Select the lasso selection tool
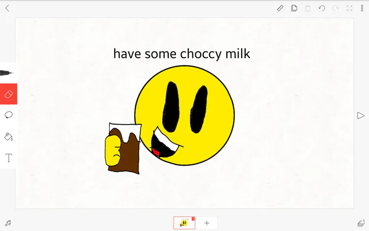The image size is (369, 231). pos(8,115)
